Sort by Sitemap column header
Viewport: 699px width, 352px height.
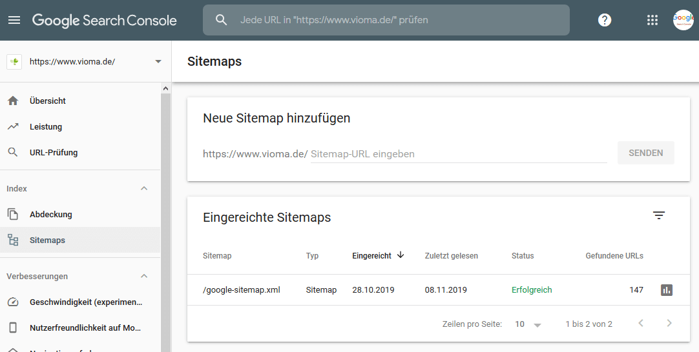click(x=217, y=256)
